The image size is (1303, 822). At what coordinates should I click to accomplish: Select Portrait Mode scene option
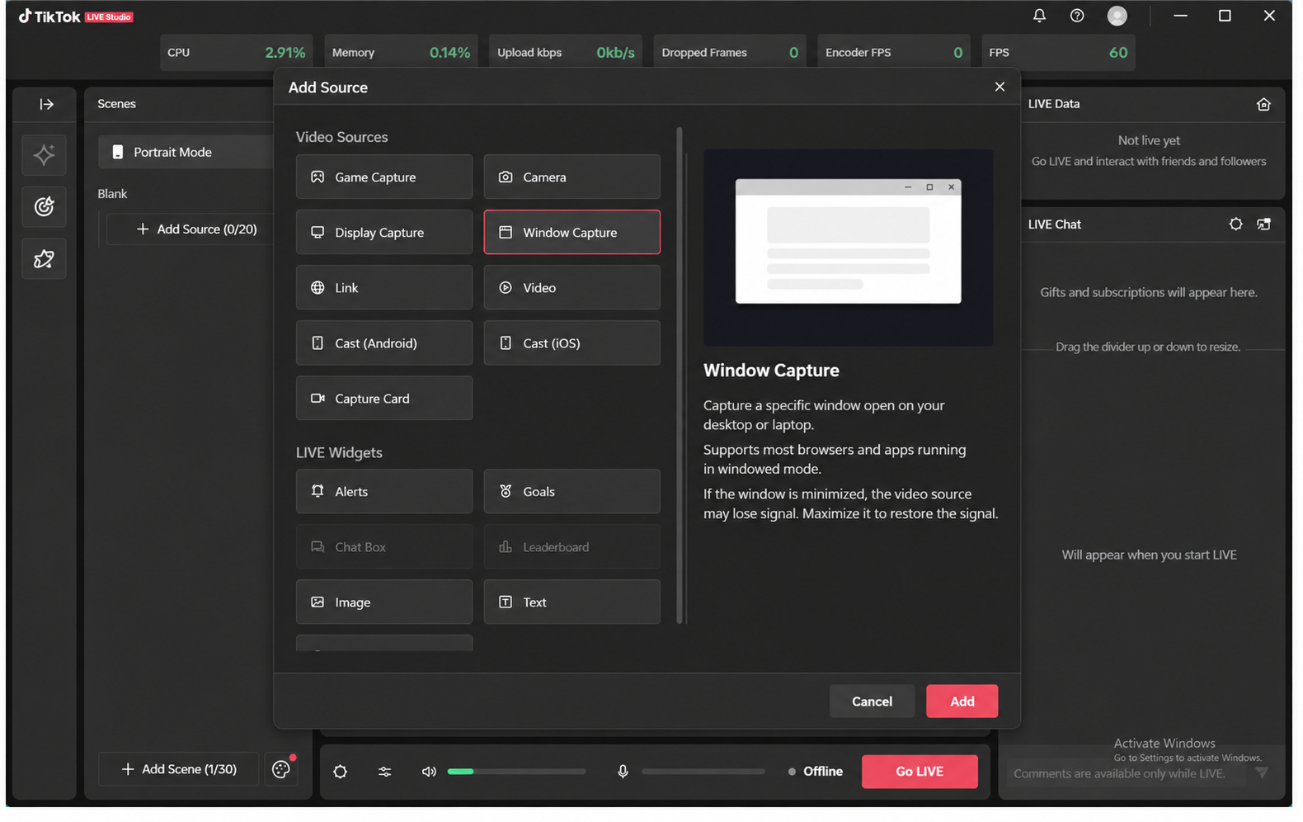point(186,152)
